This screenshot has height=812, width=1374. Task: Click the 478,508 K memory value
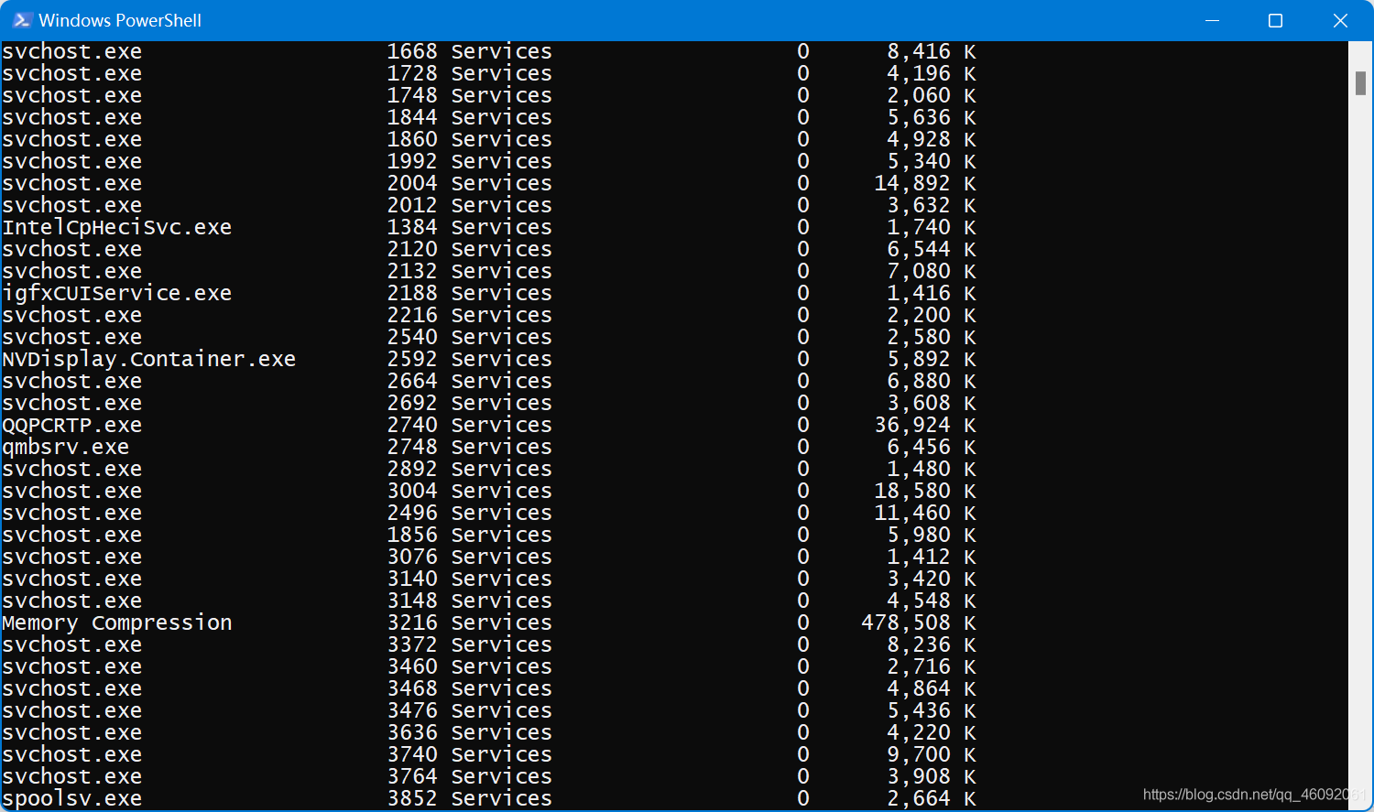pos(919,623)
